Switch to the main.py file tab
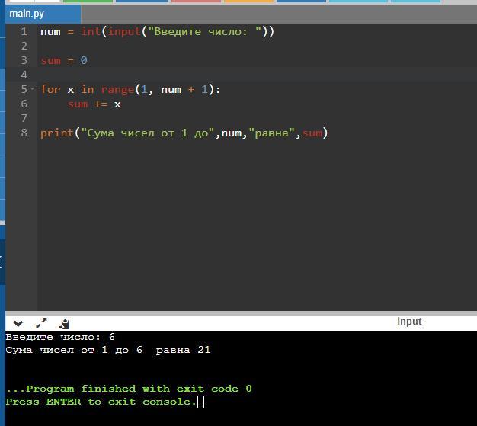The image size is (477, 426). coord(43,14)
